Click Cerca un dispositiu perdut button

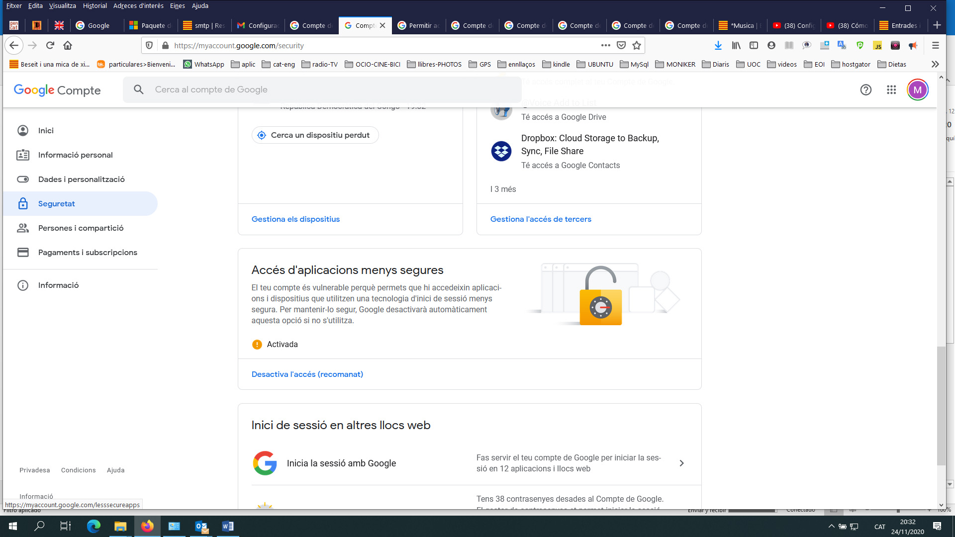[315, 135]
